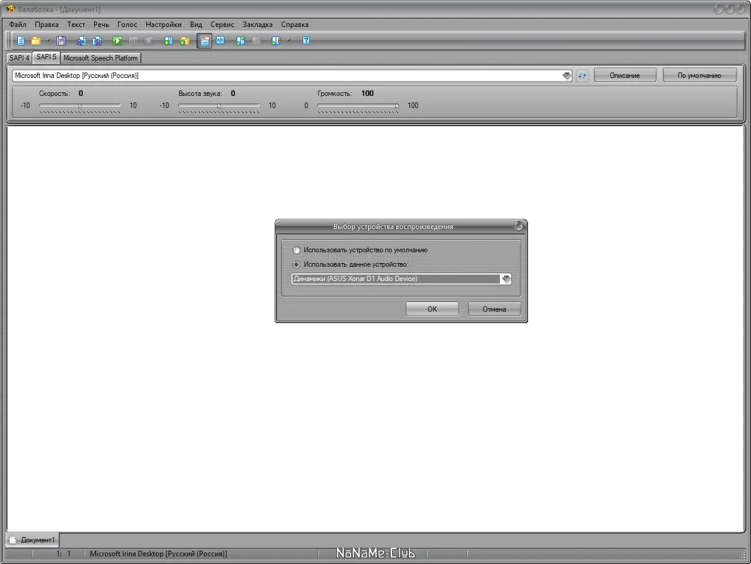Expand the quick bookmark dropdown arrow
The height and width of the screenshot is (564, 751).
click(x=288, y=41)
